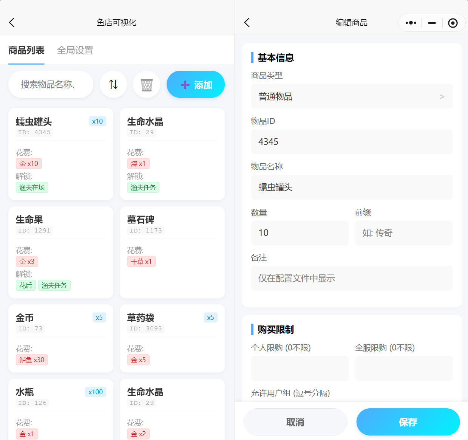Click the back arrow in 鱼店可视化 header
The image size is (468, 440).
[x=12, y=23]
